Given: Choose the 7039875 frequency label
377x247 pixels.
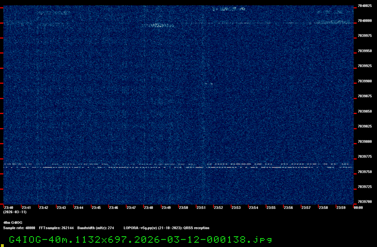Looking at the screenshot, I should 365,96.
